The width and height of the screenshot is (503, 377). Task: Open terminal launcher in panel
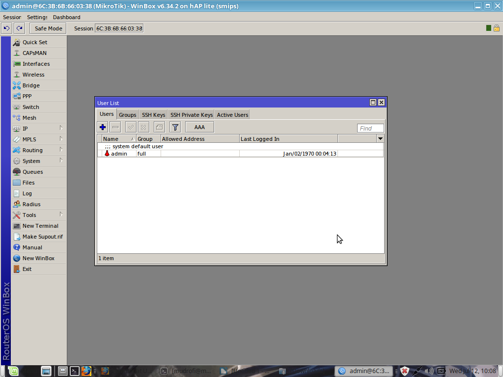click(75, 371)
